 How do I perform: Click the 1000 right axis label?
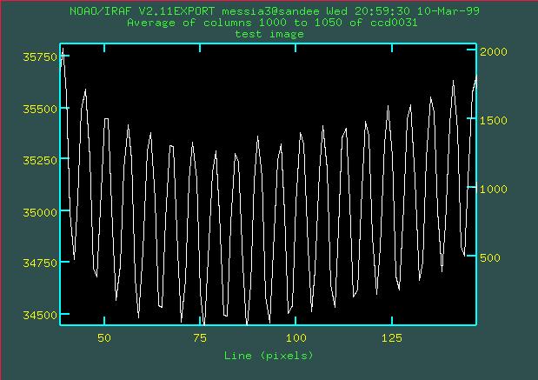click(494, 190)
